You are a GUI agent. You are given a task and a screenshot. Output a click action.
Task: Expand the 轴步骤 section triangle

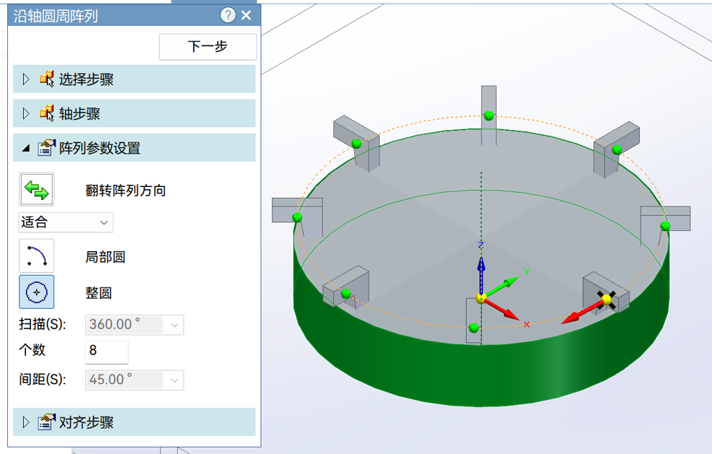click(27, 113)
